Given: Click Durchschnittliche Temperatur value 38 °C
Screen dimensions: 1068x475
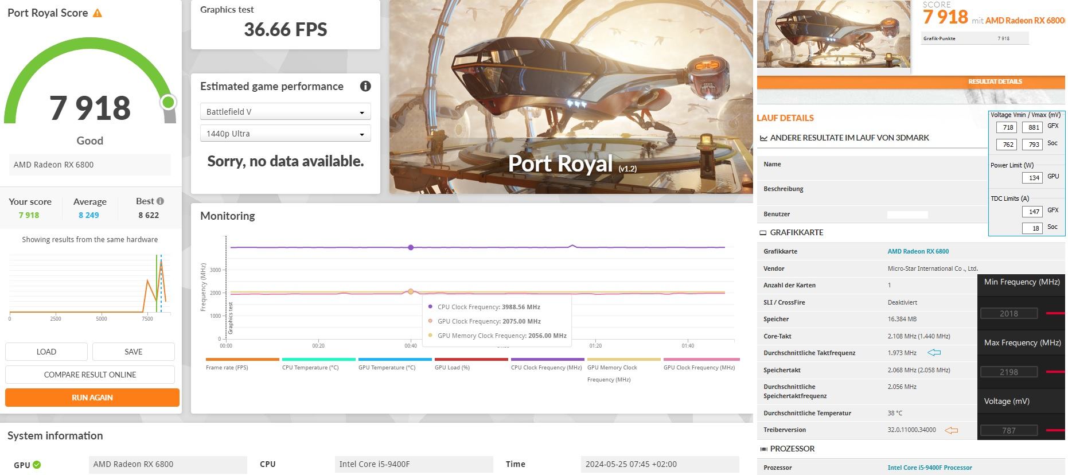Looking at the screenshot, I should tap(895, 413).
